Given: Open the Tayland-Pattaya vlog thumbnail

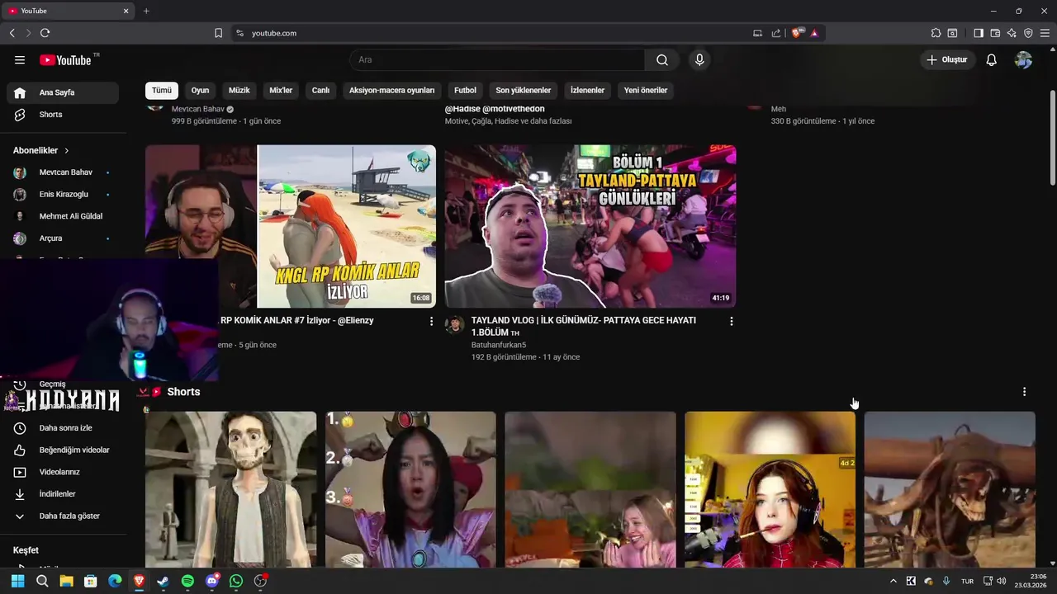Looking at the screenshot, I should [590, 226].
